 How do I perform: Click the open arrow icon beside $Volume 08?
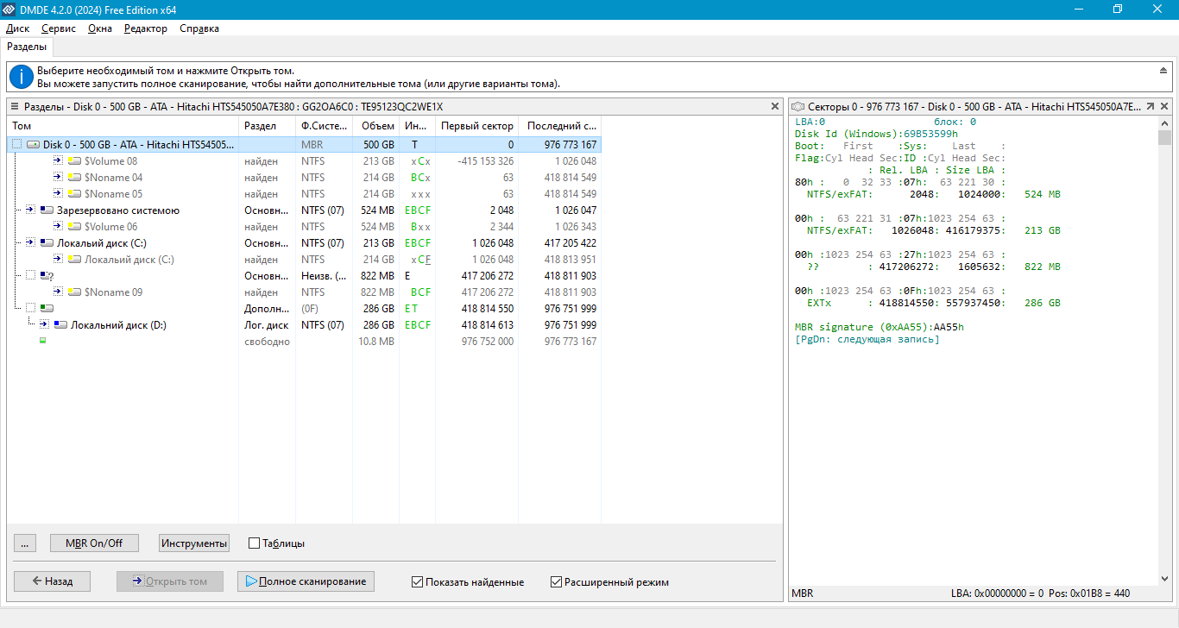point(58,161)
